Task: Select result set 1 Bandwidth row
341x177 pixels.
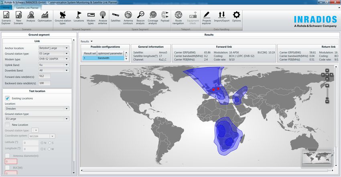Action: pos(103,58)
